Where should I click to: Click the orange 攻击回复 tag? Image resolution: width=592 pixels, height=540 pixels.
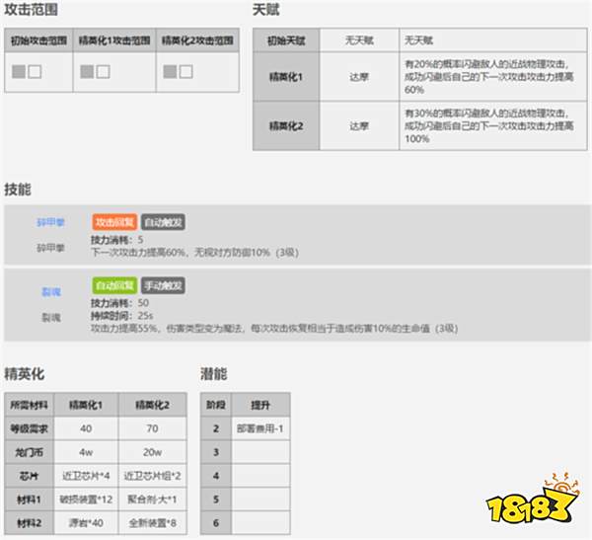114,223
